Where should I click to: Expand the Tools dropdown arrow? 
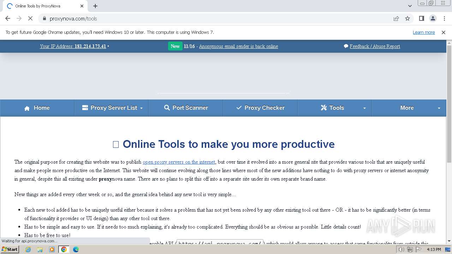coord(364,108)
